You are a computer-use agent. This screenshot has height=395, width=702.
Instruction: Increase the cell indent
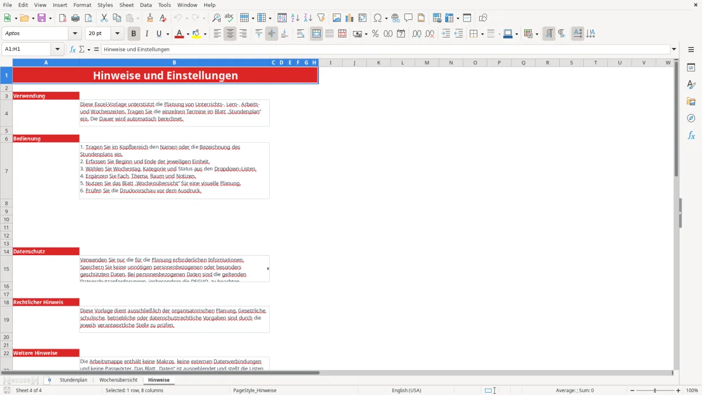(446, 34)
